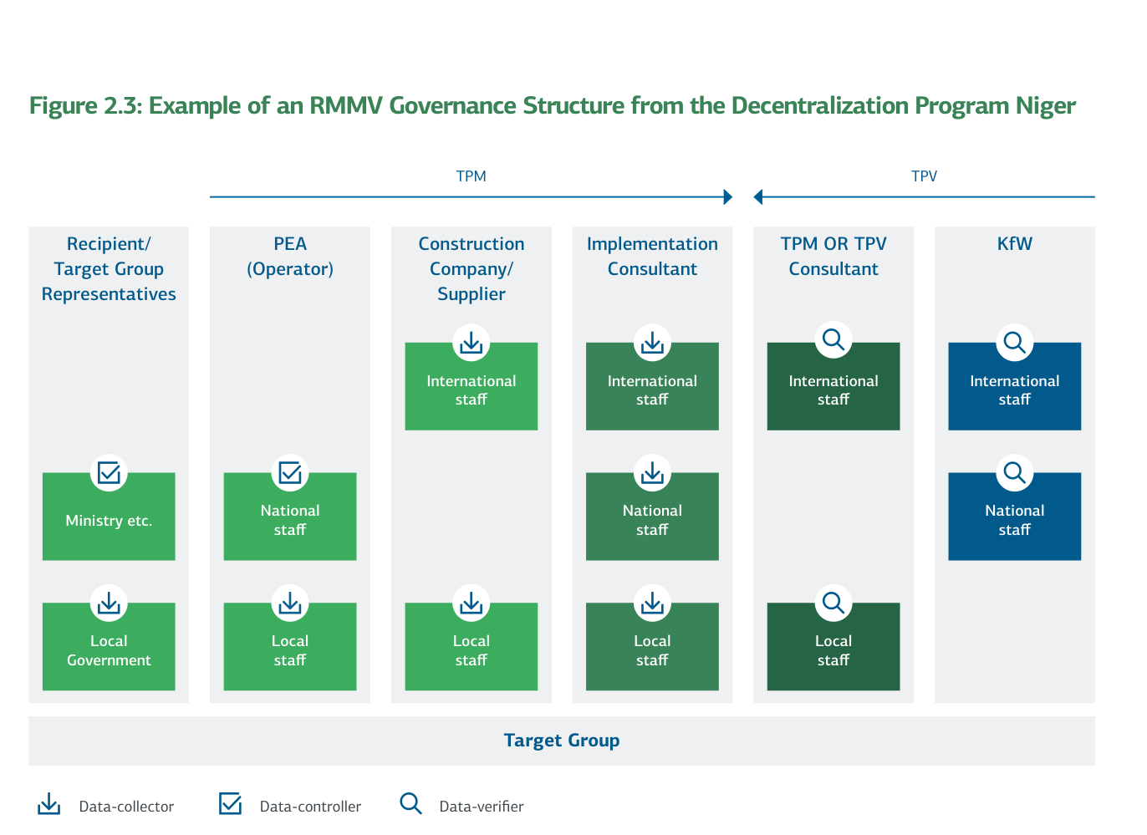Toggle the data-controller checkbox on PEA National staff
The height and width of the screenshot is (835, 1147).
(x=290, y=472)
